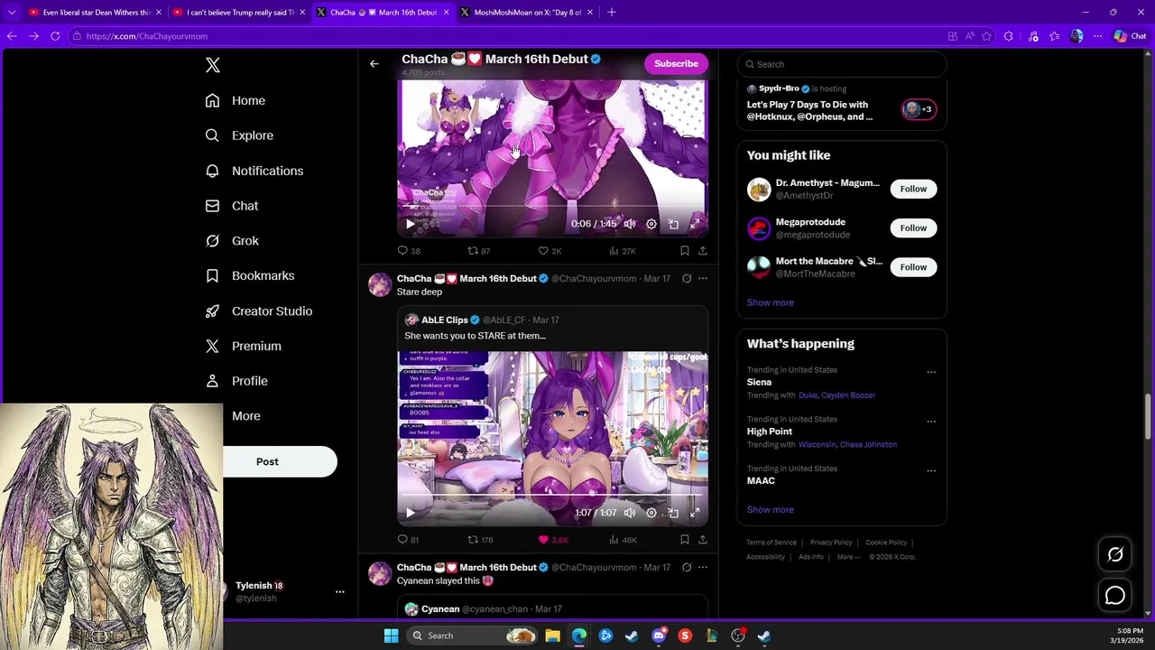Image resolution: width=1155 pixels, height=650 pixels.
Task: Open the Home section
Action: coord(236,100)
